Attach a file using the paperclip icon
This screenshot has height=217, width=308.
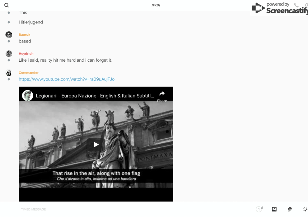tap(290, 209)
